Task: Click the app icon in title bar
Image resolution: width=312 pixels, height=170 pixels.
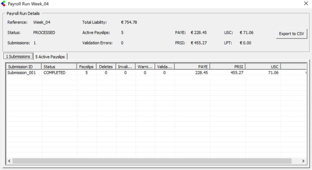Action: [4, 4]
